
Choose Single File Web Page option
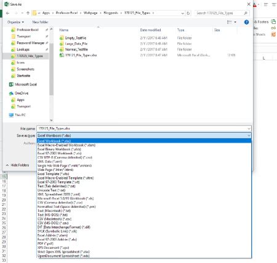(144, 166)
